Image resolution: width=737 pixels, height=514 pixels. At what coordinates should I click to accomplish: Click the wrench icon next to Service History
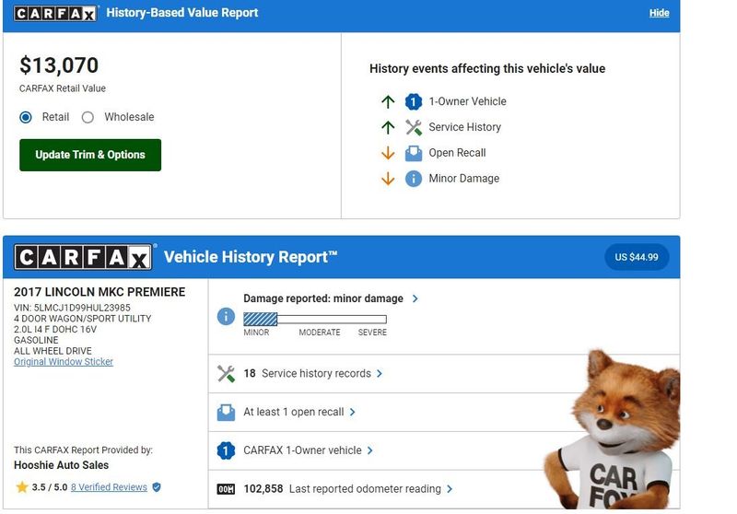pos(413,127)
